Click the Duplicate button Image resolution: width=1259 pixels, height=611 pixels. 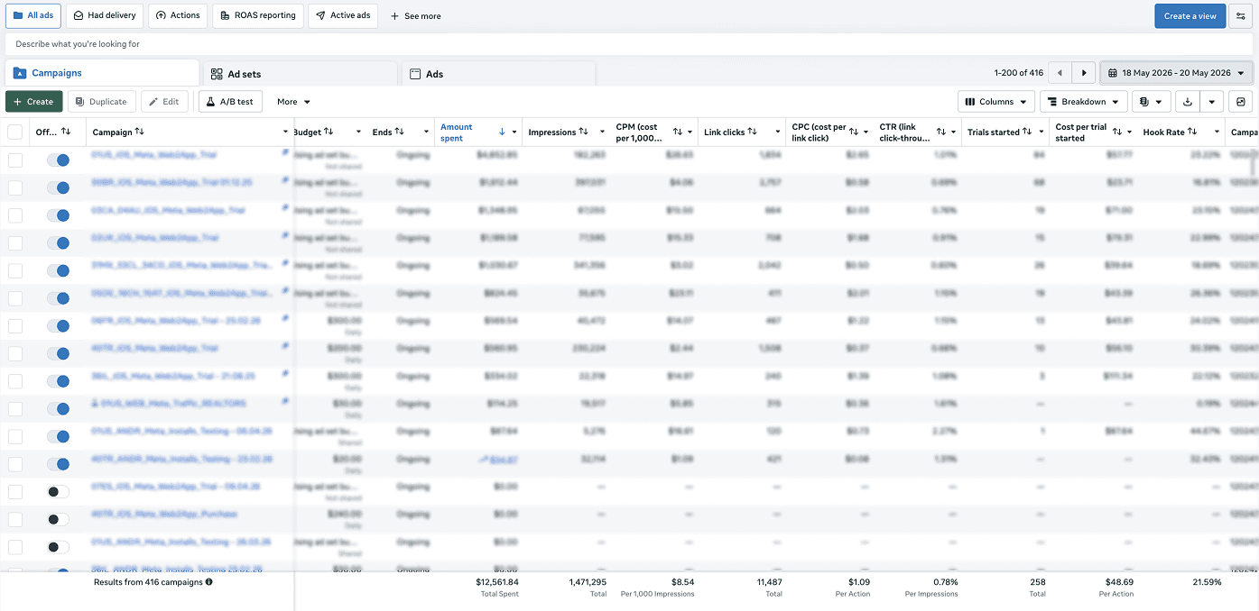point(101,102)
